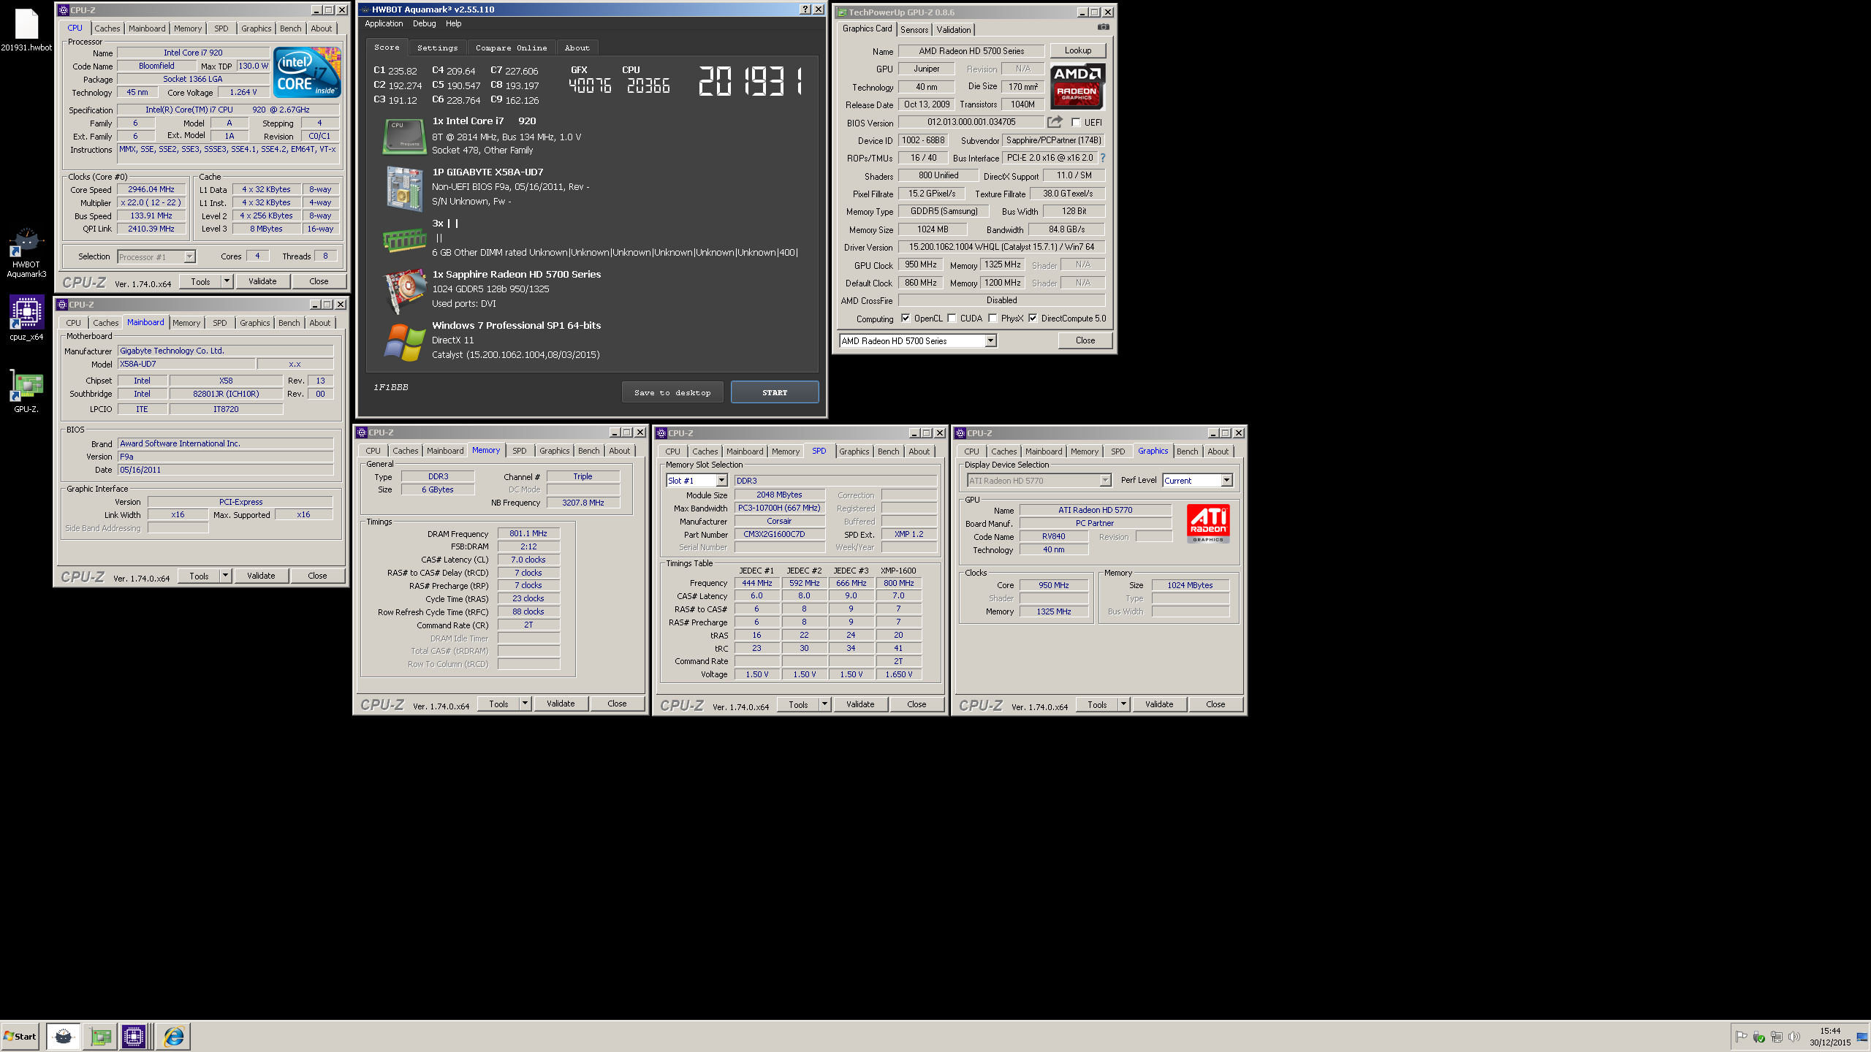1871x1052 pixels.
Task: Click the AMD Radeon Graphics logo
Action: tap(1077, 86)
